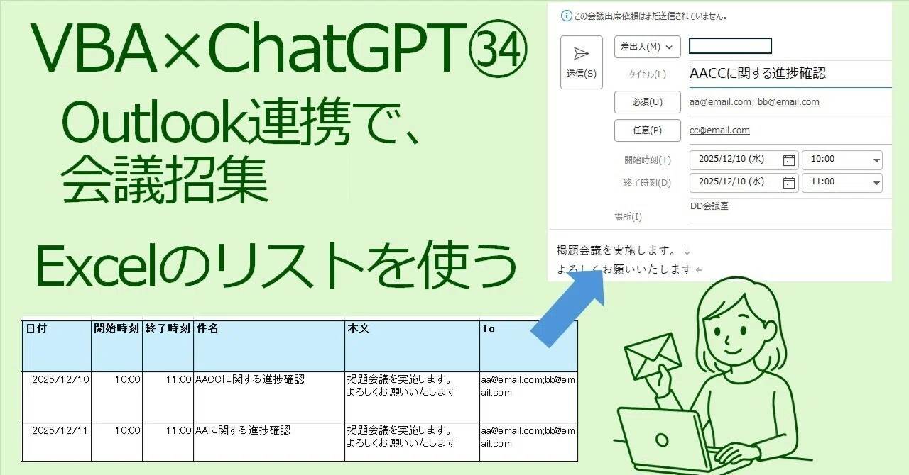The width and height of the screenshot is (909, 475).
Task: Select the 日付 column header cell
Action: (x=58, y=346)
